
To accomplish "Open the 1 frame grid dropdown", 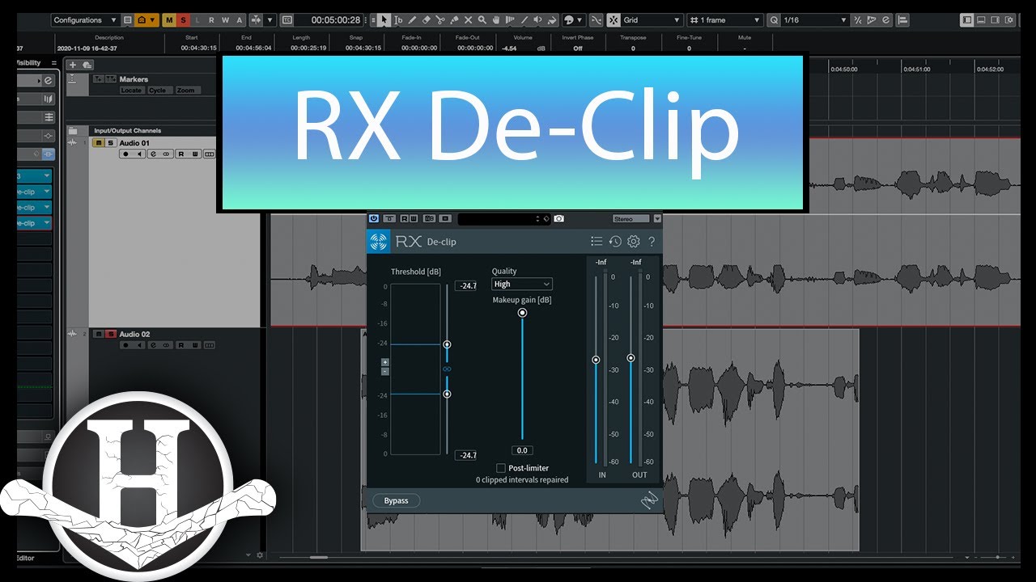I will (x=725, y=20).
